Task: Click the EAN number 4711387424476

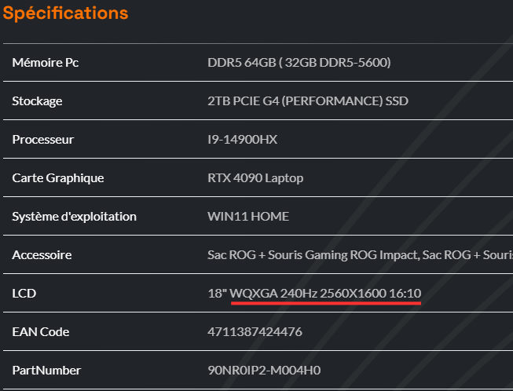Action: [x=255, y=332]
